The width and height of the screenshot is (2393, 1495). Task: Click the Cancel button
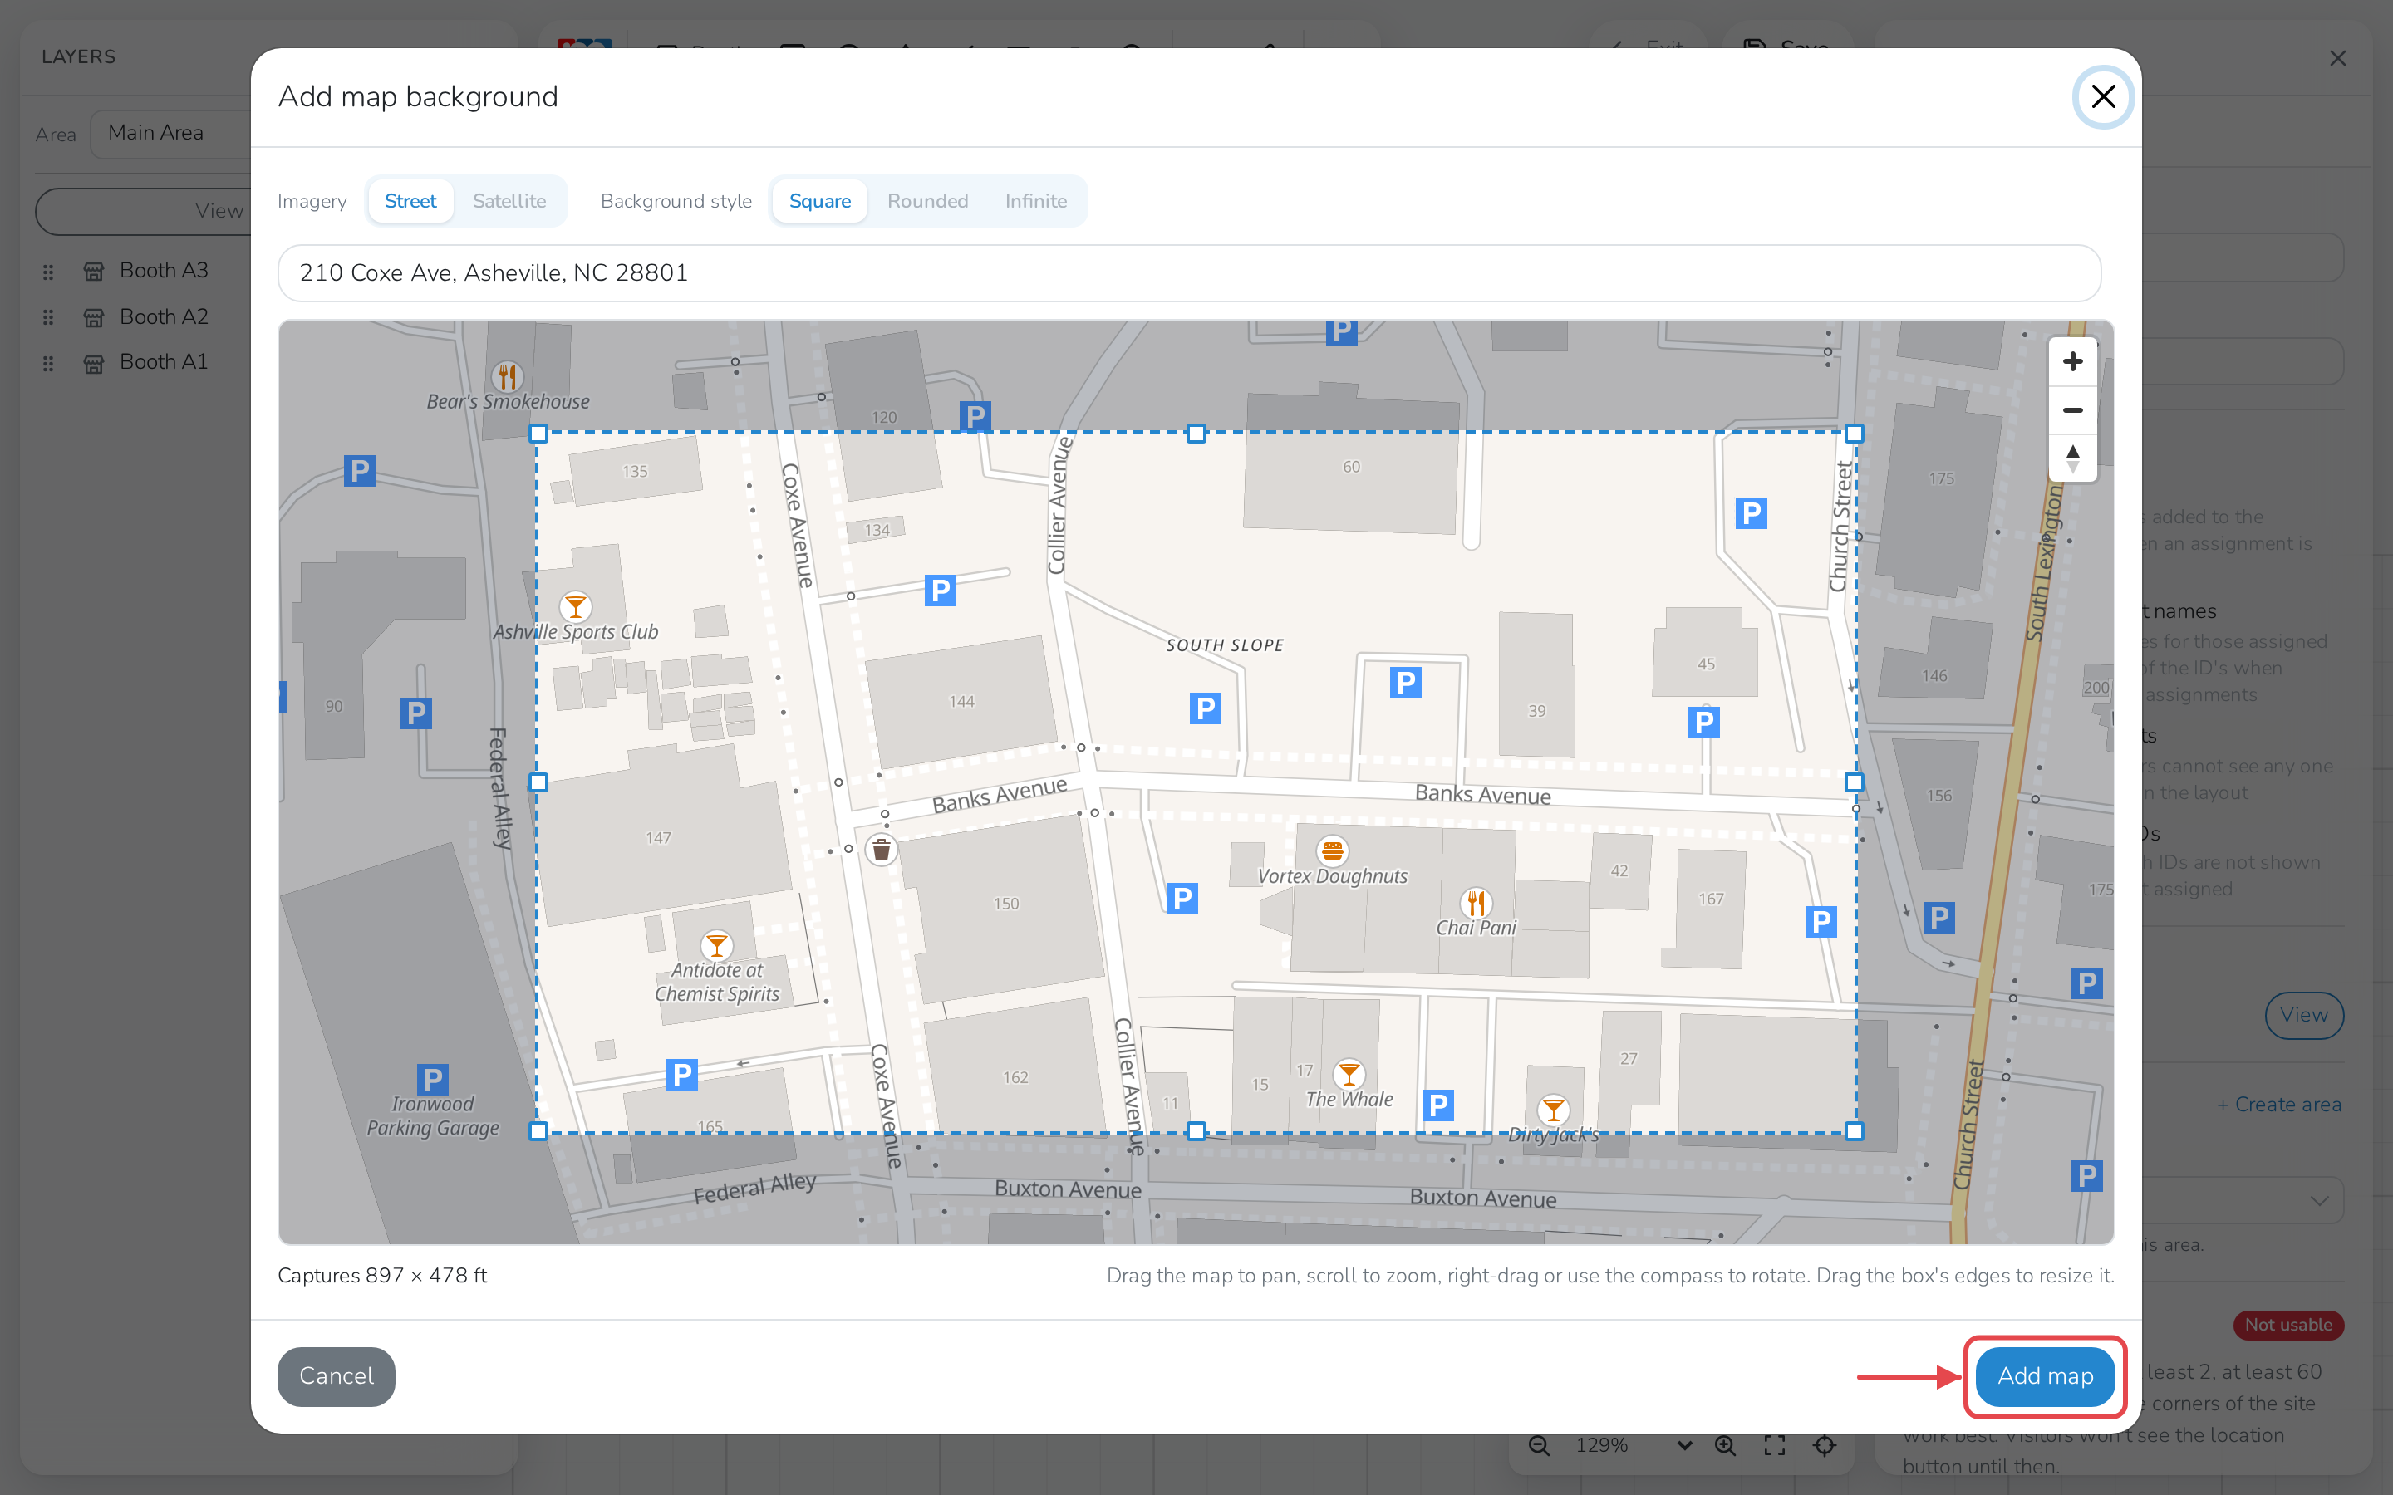(x=337, y=1375)
